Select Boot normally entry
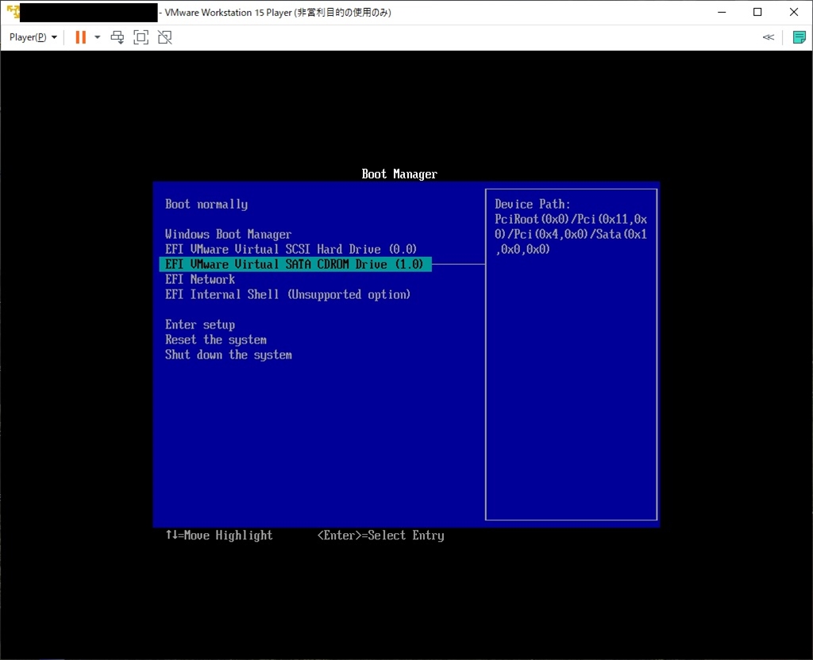The width and height of the screenshot is (813, 660). coord(206,204)
